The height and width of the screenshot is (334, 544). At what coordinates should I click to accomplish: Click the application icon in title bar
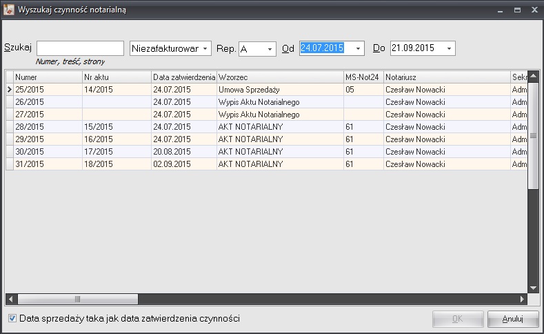(x=9, y=10)
